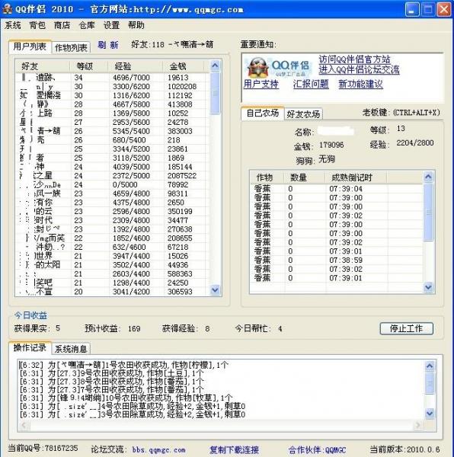Click the 合作伙伴:QQMGC link
This screenshot has height=457, width=454.
pos(318,449)
